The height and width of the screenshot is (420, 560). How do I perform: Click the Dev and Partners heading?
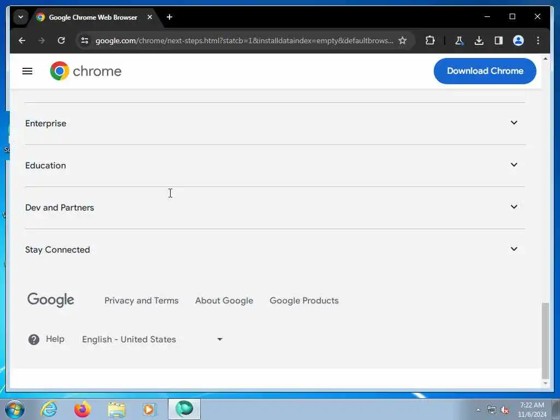pyautogui.click(x=59, y=207)
